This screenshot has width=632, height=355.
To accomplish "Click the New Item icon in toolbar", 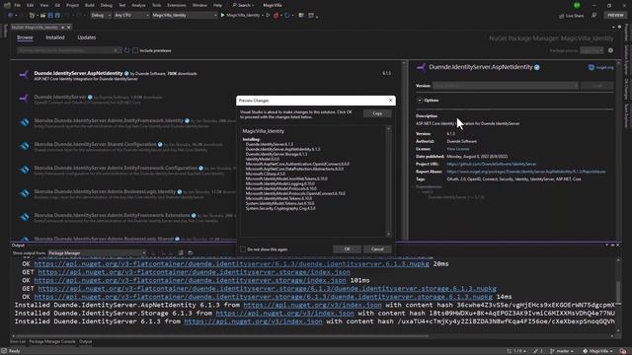I will (x=32, y=16).
